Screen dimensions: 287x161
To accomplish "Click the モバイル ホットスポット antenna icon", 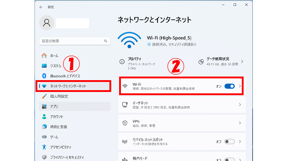I will tap(125, 142).
